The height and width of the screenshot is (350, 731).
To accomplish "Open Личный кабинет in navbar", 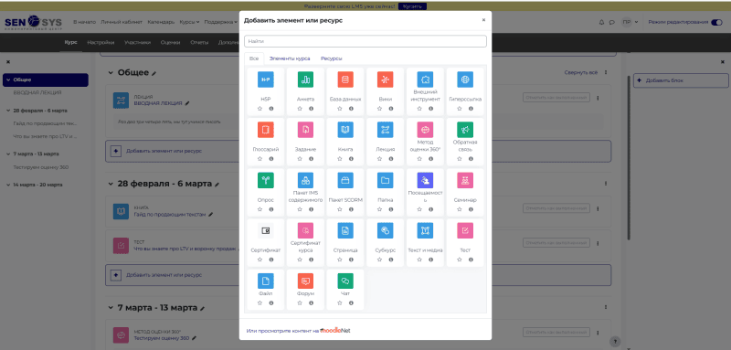I will (x=122, y=22).
